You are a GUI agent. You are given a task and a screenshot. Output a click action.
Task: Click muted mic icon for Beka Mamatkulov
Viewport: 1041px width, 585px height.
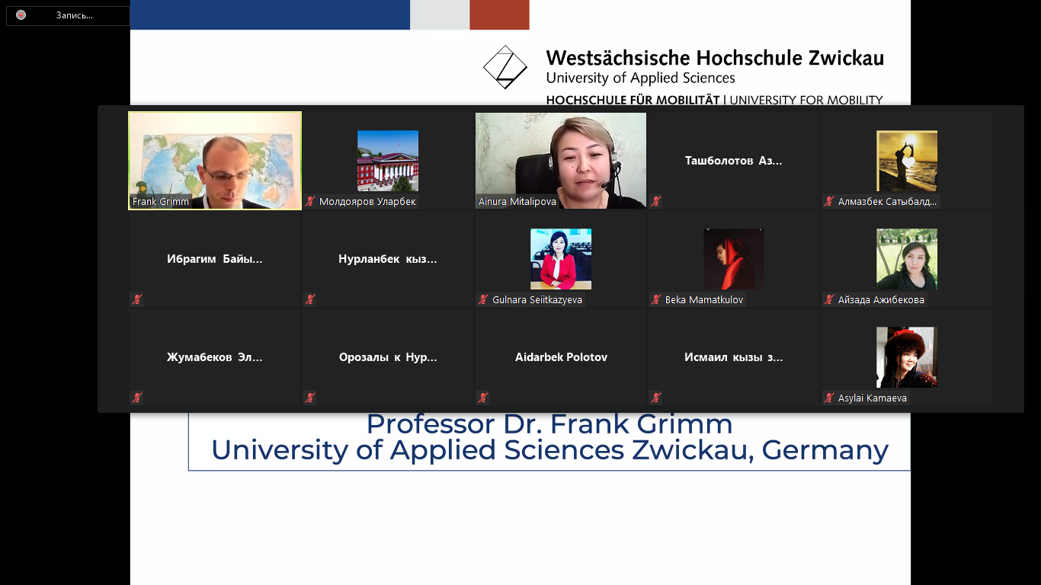pos(656,300)
